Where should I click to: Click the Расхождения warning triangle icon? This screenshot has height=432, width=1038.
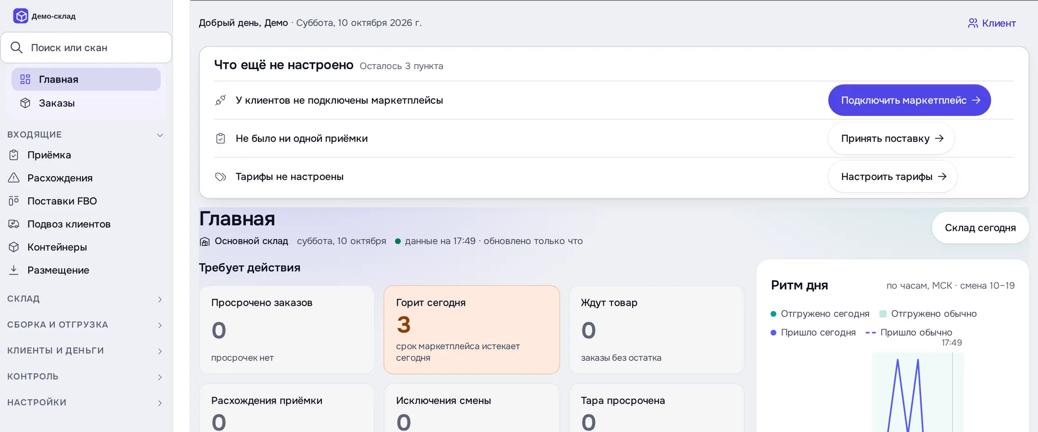pos(14,178)
